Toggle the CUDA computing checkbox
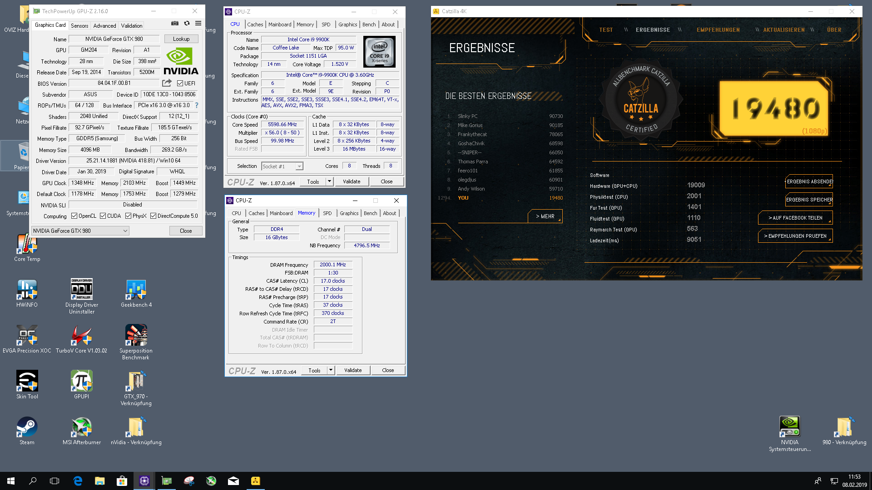Viewport: 872px width, 490px height. point(103,216)
